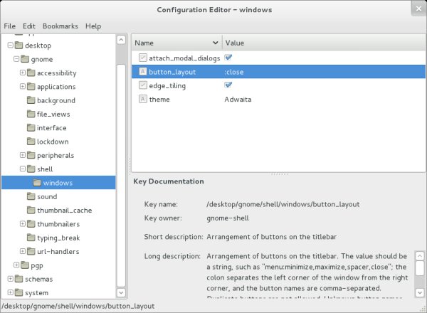Click the string-type icon beside theme
The image size is (427, 313).
tap(142, 99)
